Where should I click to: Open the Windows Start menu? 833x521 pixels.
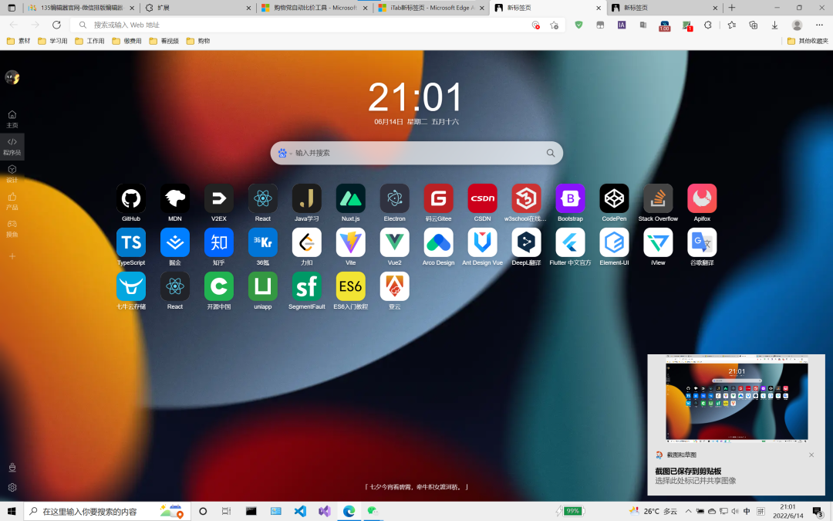[12, 512]
